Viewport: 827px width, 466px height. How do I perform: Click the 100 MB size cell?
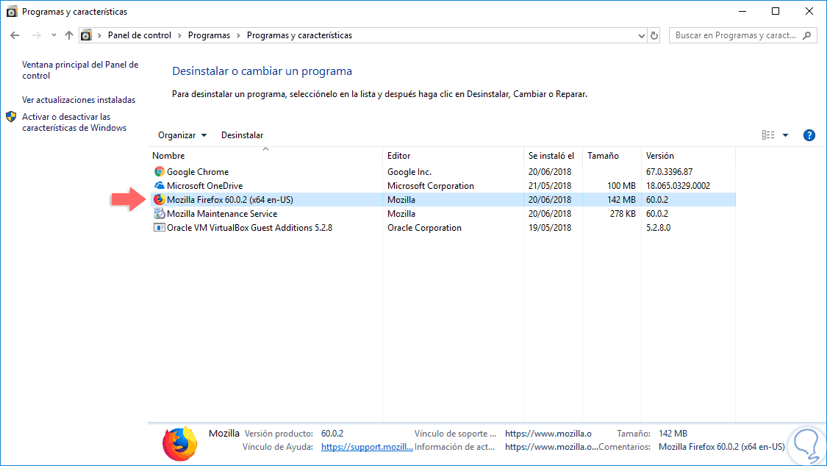pos(621,185)
